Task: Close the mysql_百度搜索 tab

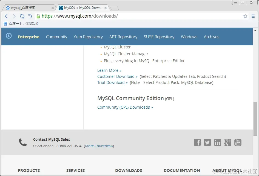Action: 53,8
